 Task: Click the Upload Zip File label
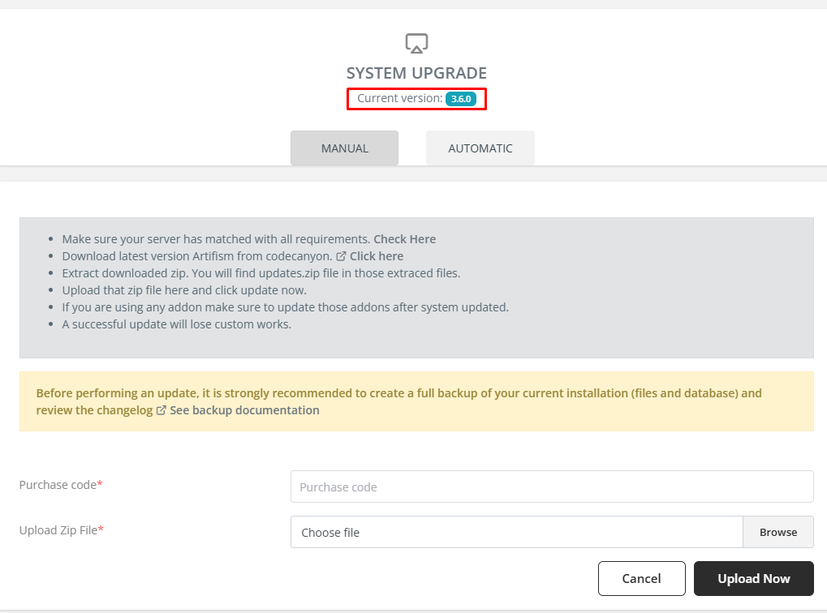(58, 530)
